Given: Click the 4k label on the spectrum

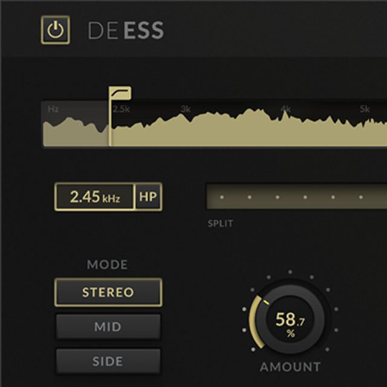Looking at the screenshot, I should pos(285,109).
